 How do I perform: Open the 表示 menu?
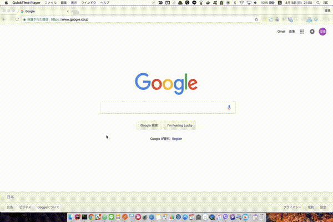74,3
